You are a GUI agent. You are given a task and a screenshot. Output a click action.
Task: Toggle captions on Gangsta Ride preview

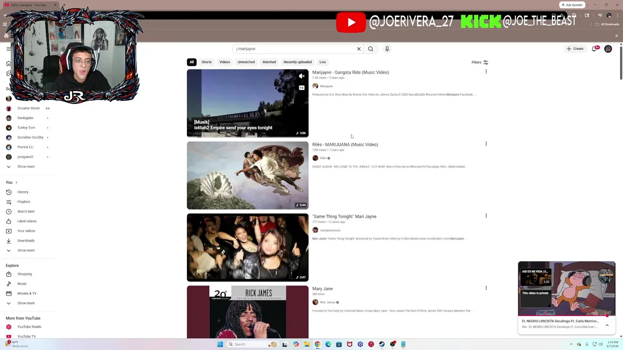[302, 88]
